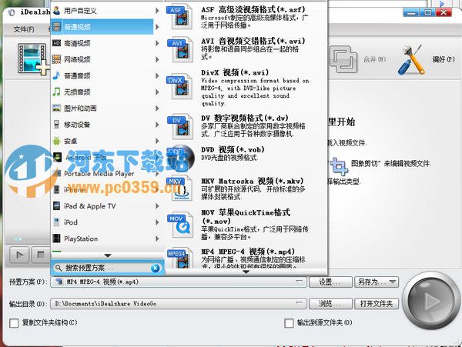Click the iPod device icon
This screenshot has height=347, width=462.
pos(56,222)
